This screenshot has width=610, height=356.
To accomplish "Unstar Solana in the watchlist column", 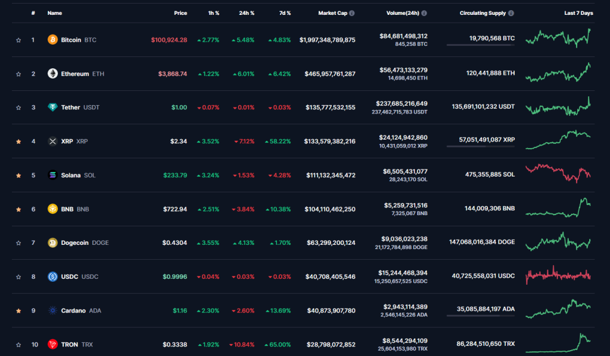I will coord(18,175).
